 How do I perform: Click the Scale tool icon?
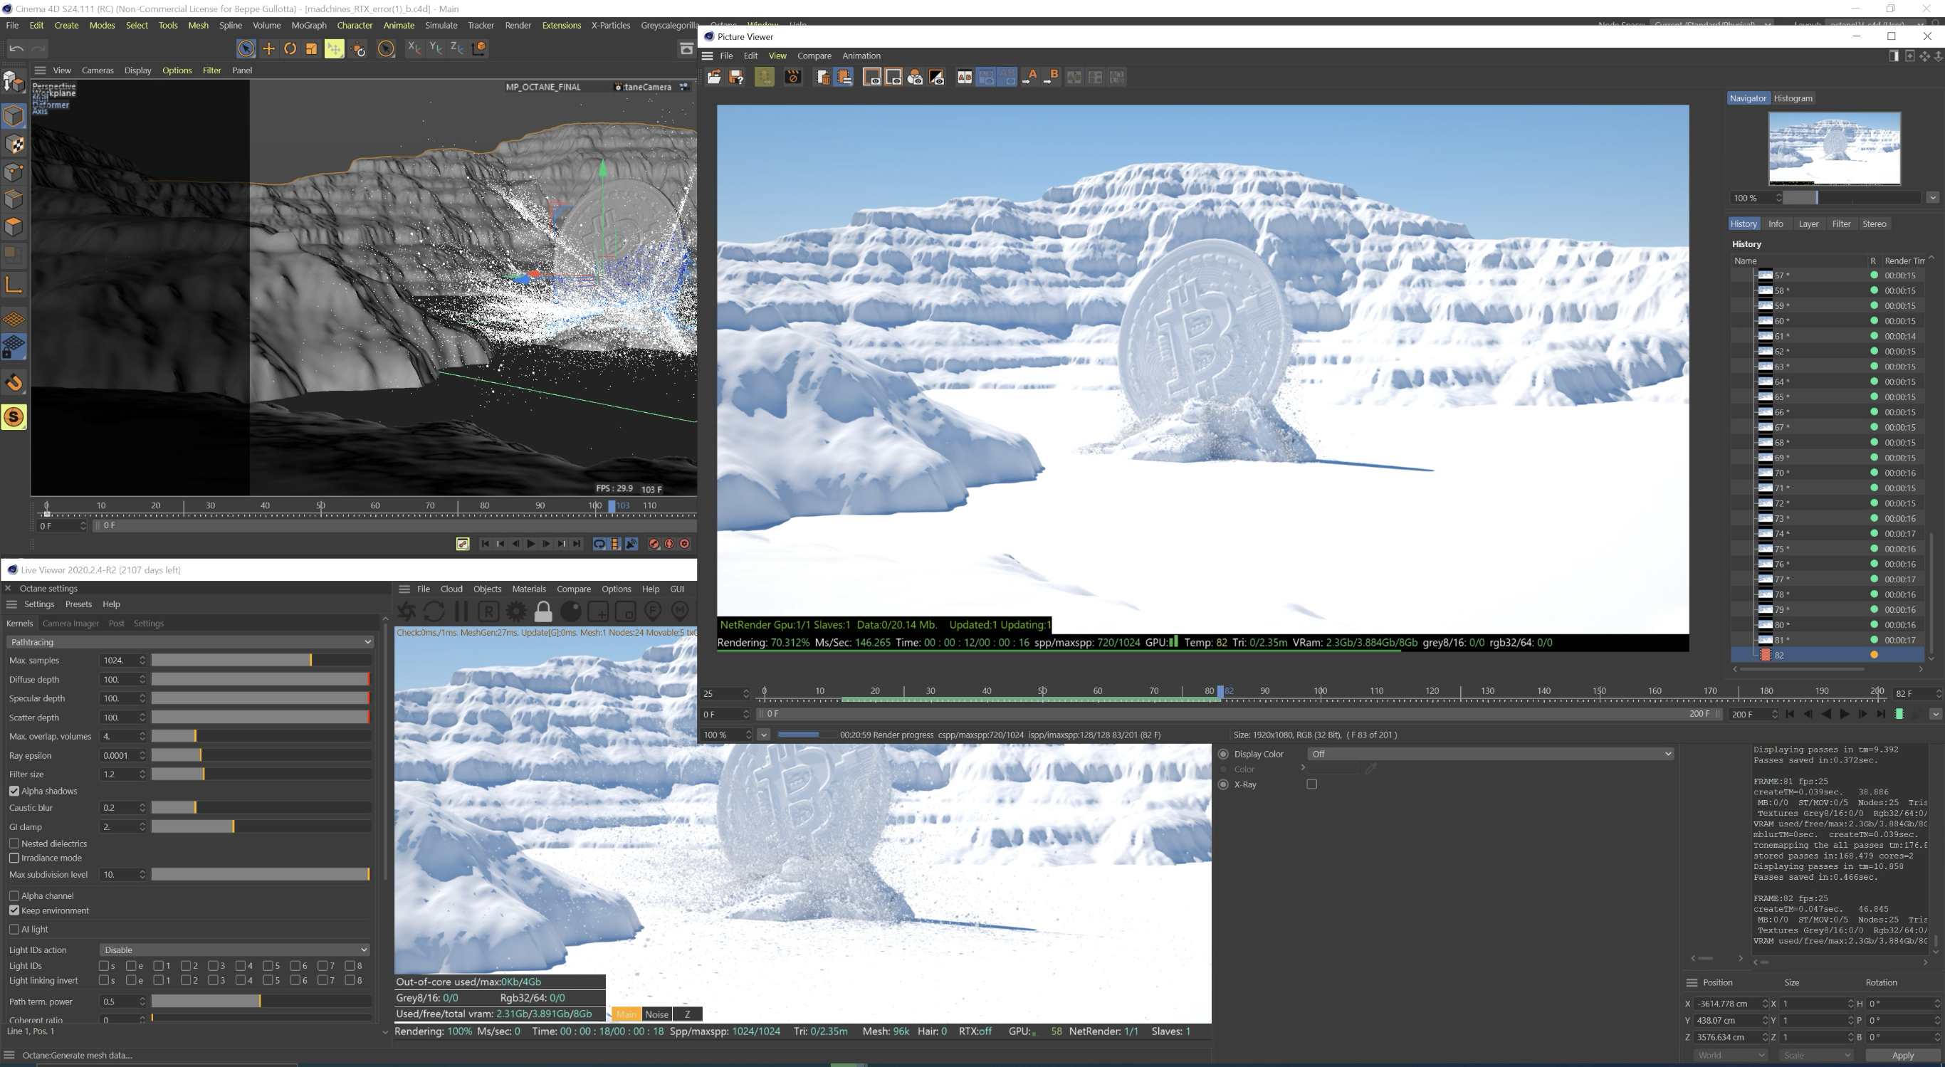pyautogui.click(x=311, y=49)
